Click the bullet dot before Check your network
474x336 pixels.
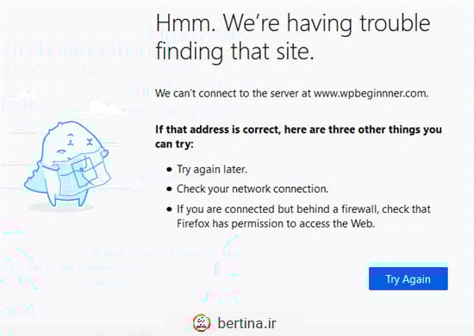pos(169,190)
